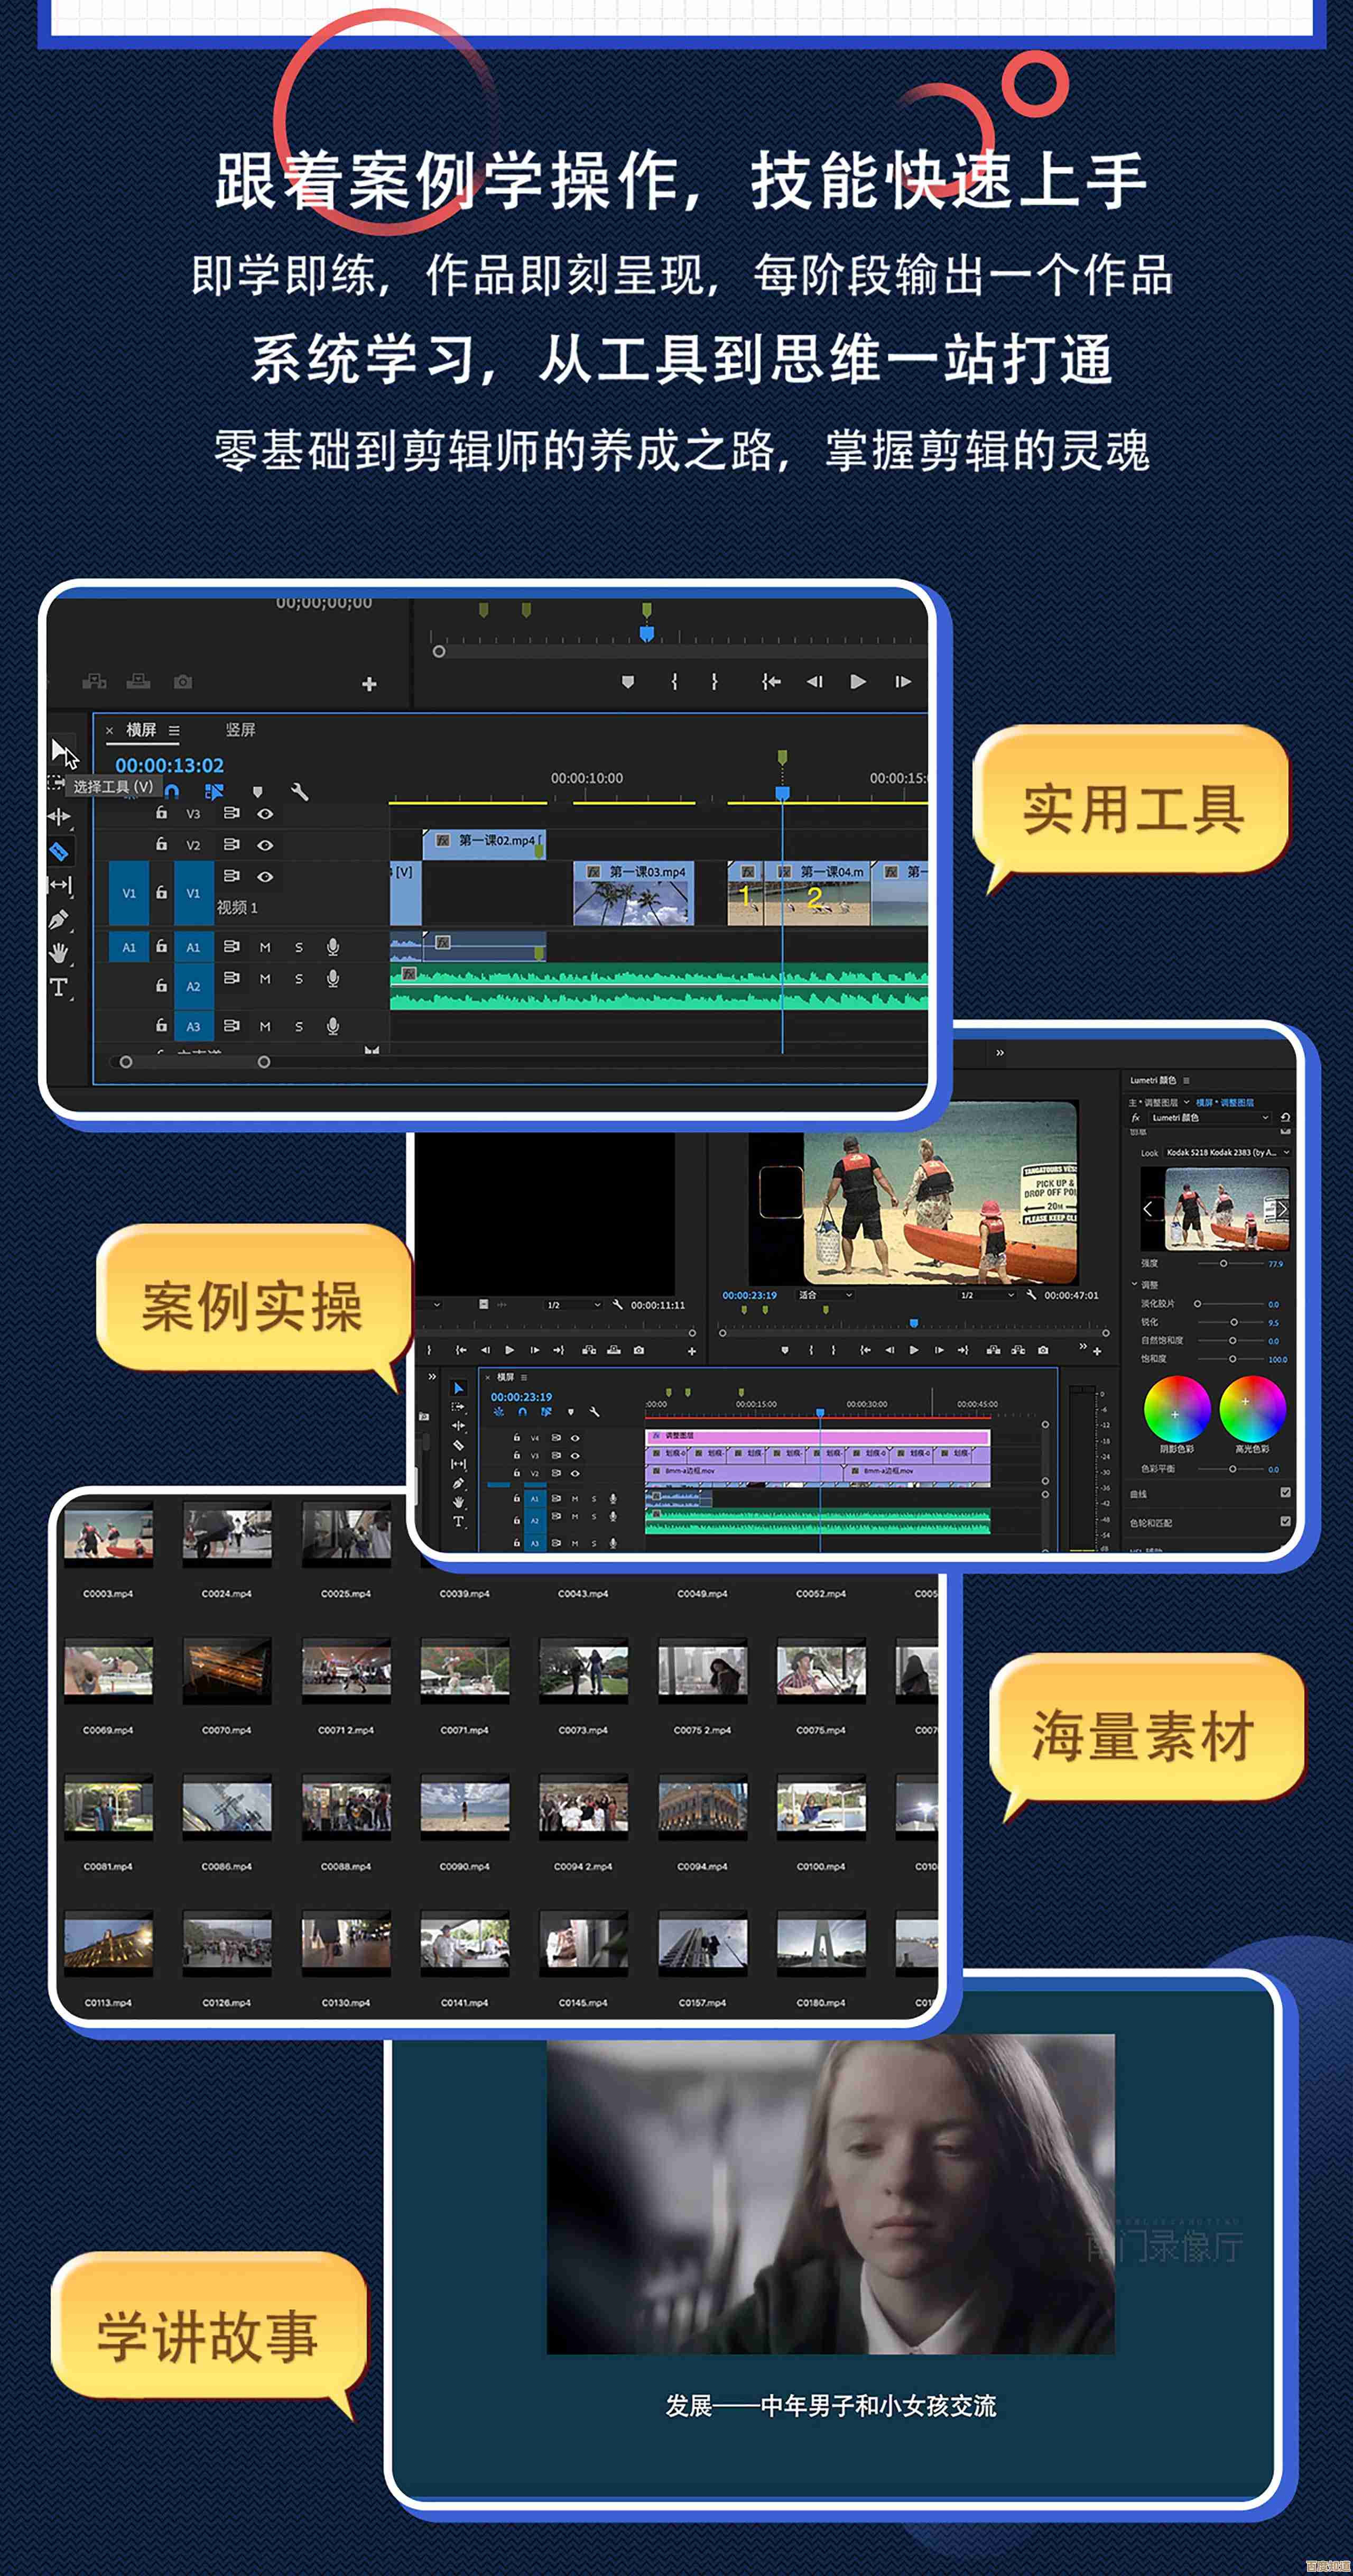Expand the overflow chevrons above Lumetri panel
1353x2576 pixels.
pyautogui.click(x=999, y=1052)
